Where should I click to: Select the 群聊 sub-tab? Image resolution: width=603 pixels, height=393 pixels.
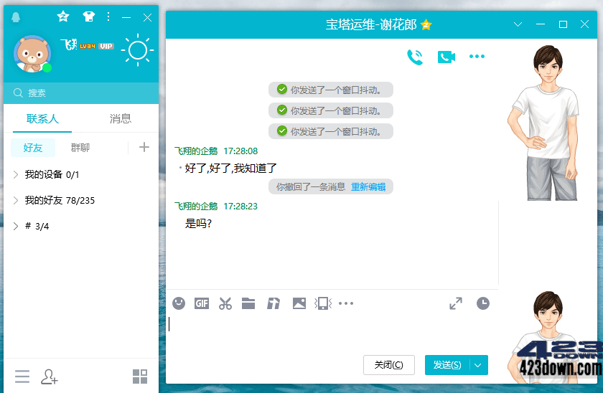[x=80, y=148]
